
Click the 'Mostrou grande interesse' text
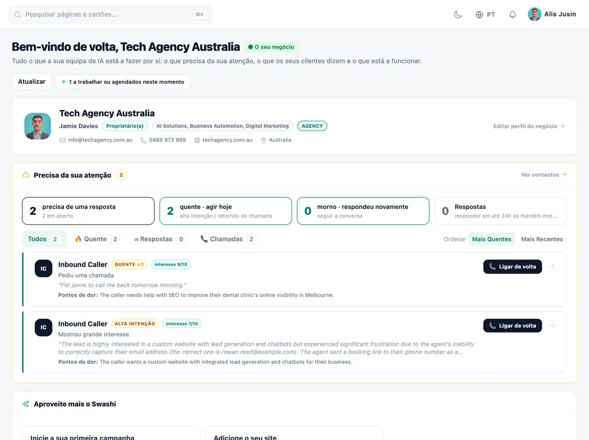click(93, 334)
